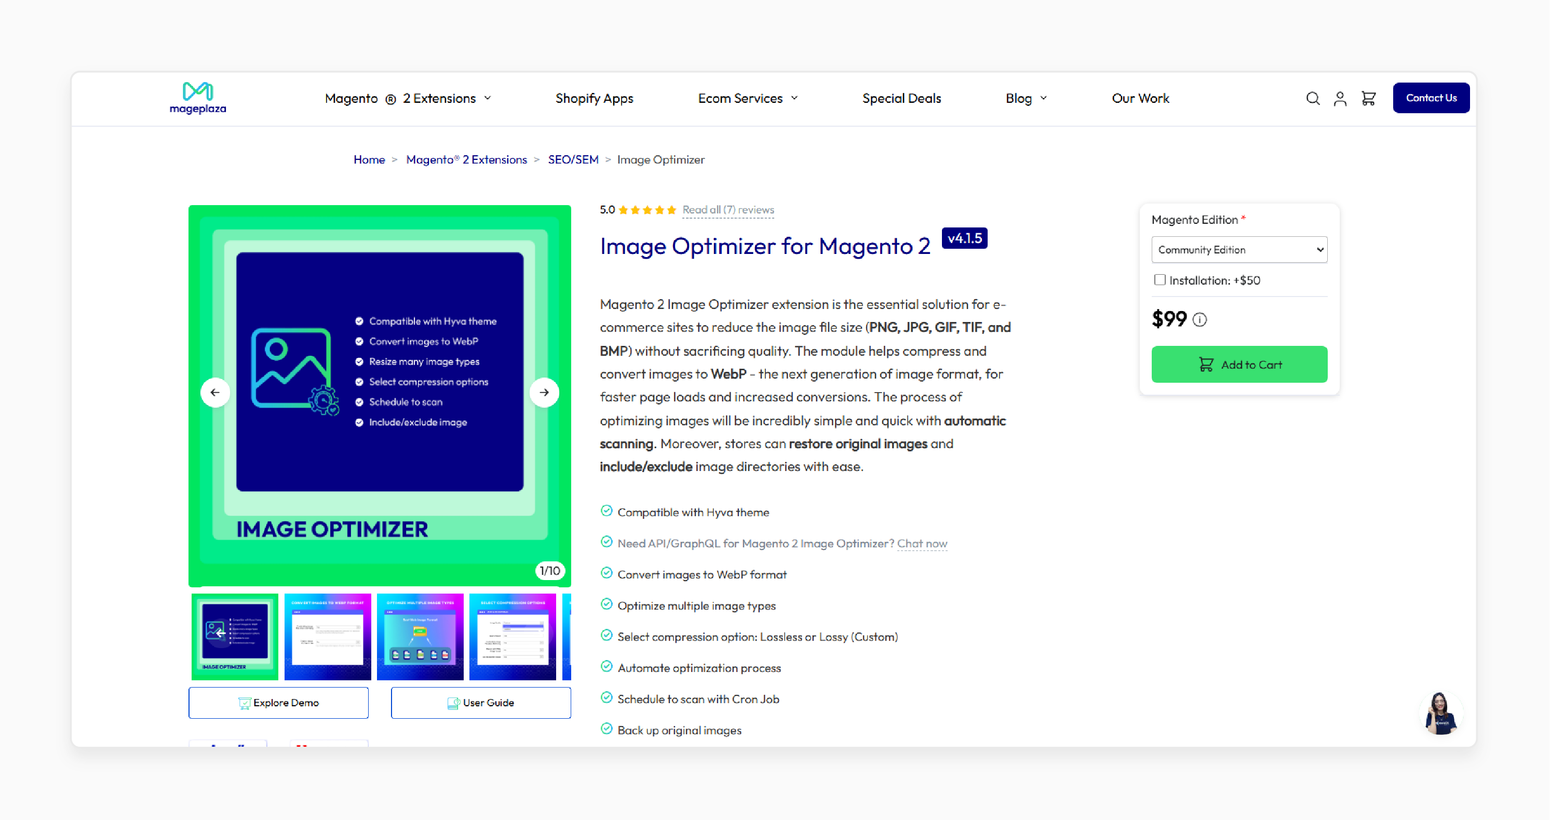Click the $99 price text
Viewport: 1550px width, 820px height.
[x=1169, y=319]
